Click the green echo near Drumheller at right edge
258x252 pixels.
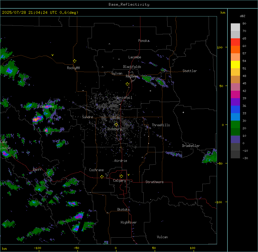tap(210, 157)
